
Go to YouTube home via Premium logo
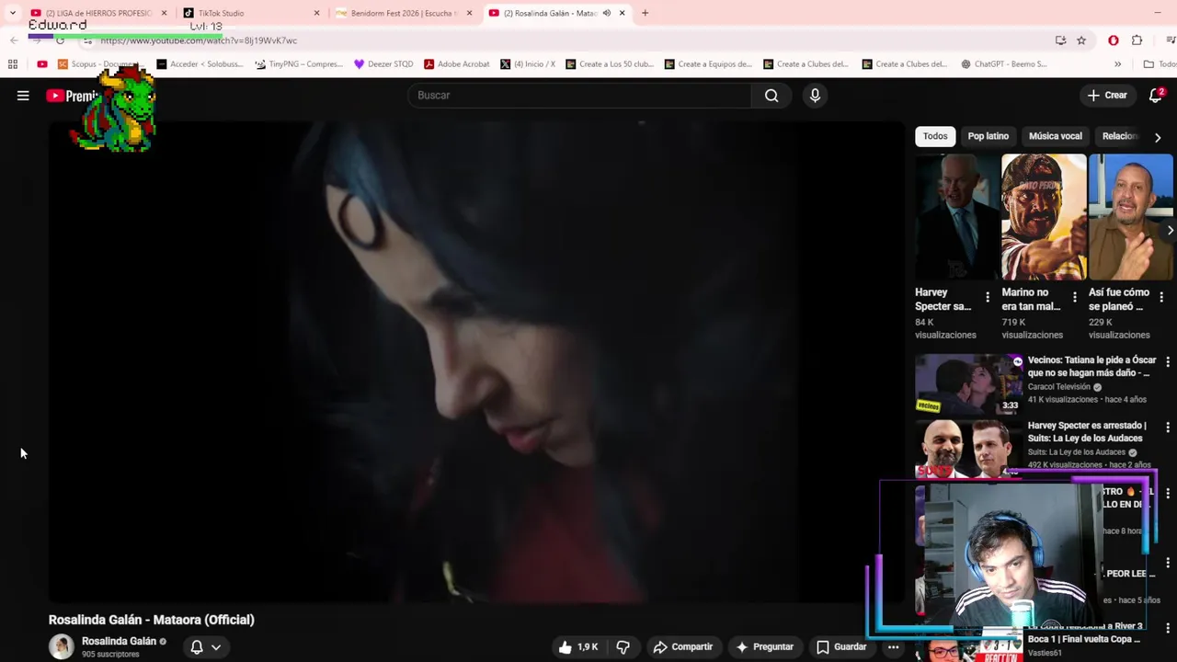tap(72, 96)
